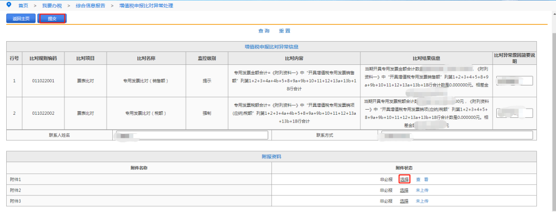Focus the 联系方式 input field
This screenshot has height=212, width=556.
(x=457, y=135)
